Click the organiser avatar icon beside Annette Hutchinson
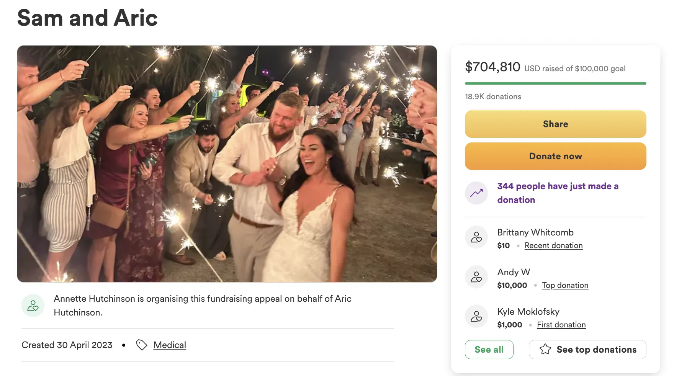This screenshot has width=674, height=376. [x=33, y=306]
